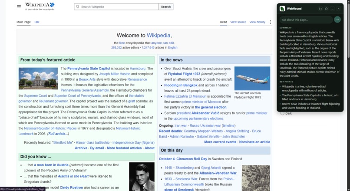
Task: Click the WebHound leaf logo
Action: [x=282, y=9]
